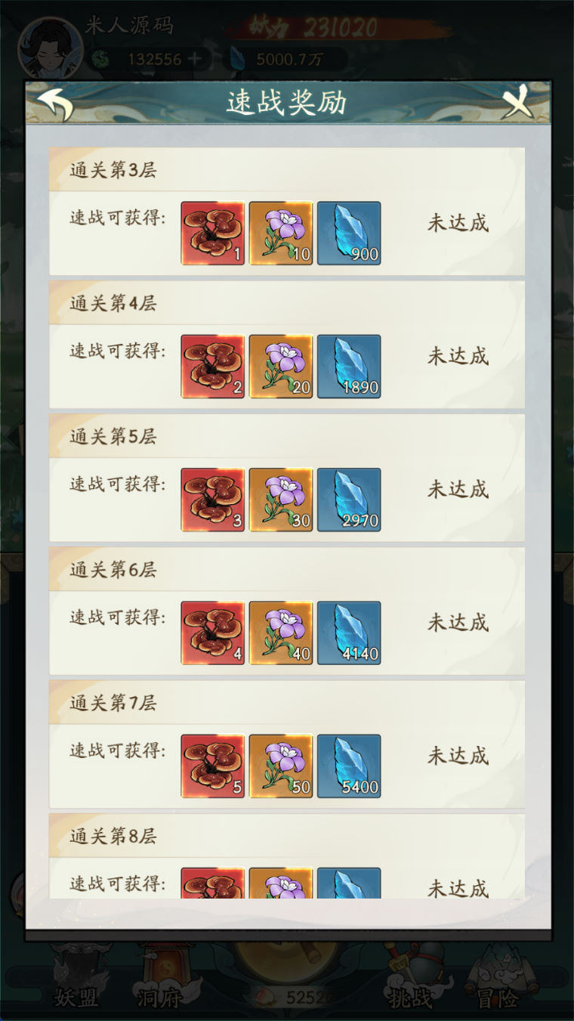Tap the blue crystal reward showing 4140
This screenshot has width=574, height=1021.
[x=349, y=633]
